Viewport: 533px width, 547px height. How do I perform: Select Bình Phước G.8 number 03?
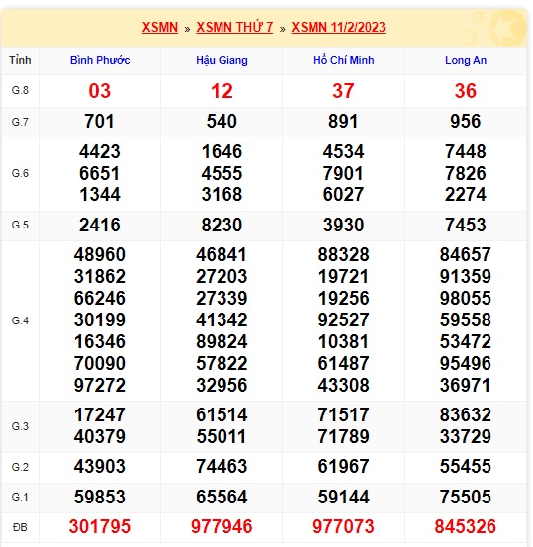pos(100,91)
